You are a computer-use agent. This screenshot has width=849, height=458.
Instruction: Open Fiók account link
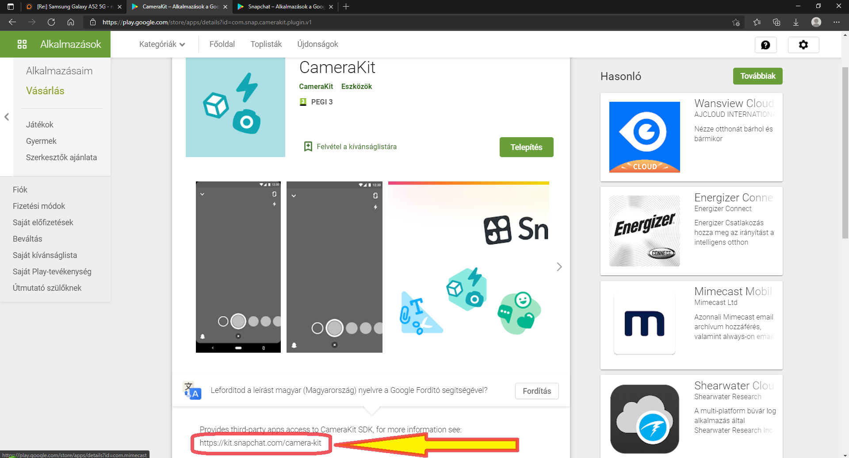coord(20,189)
